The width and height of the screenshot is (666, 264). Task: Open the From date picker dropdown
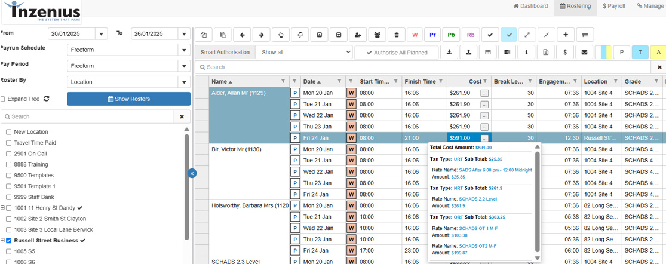(x=101, y=34)
